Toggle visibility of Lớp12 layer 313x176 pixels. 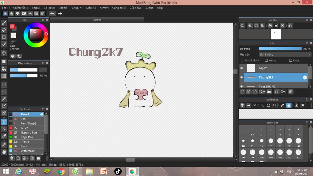241,68
